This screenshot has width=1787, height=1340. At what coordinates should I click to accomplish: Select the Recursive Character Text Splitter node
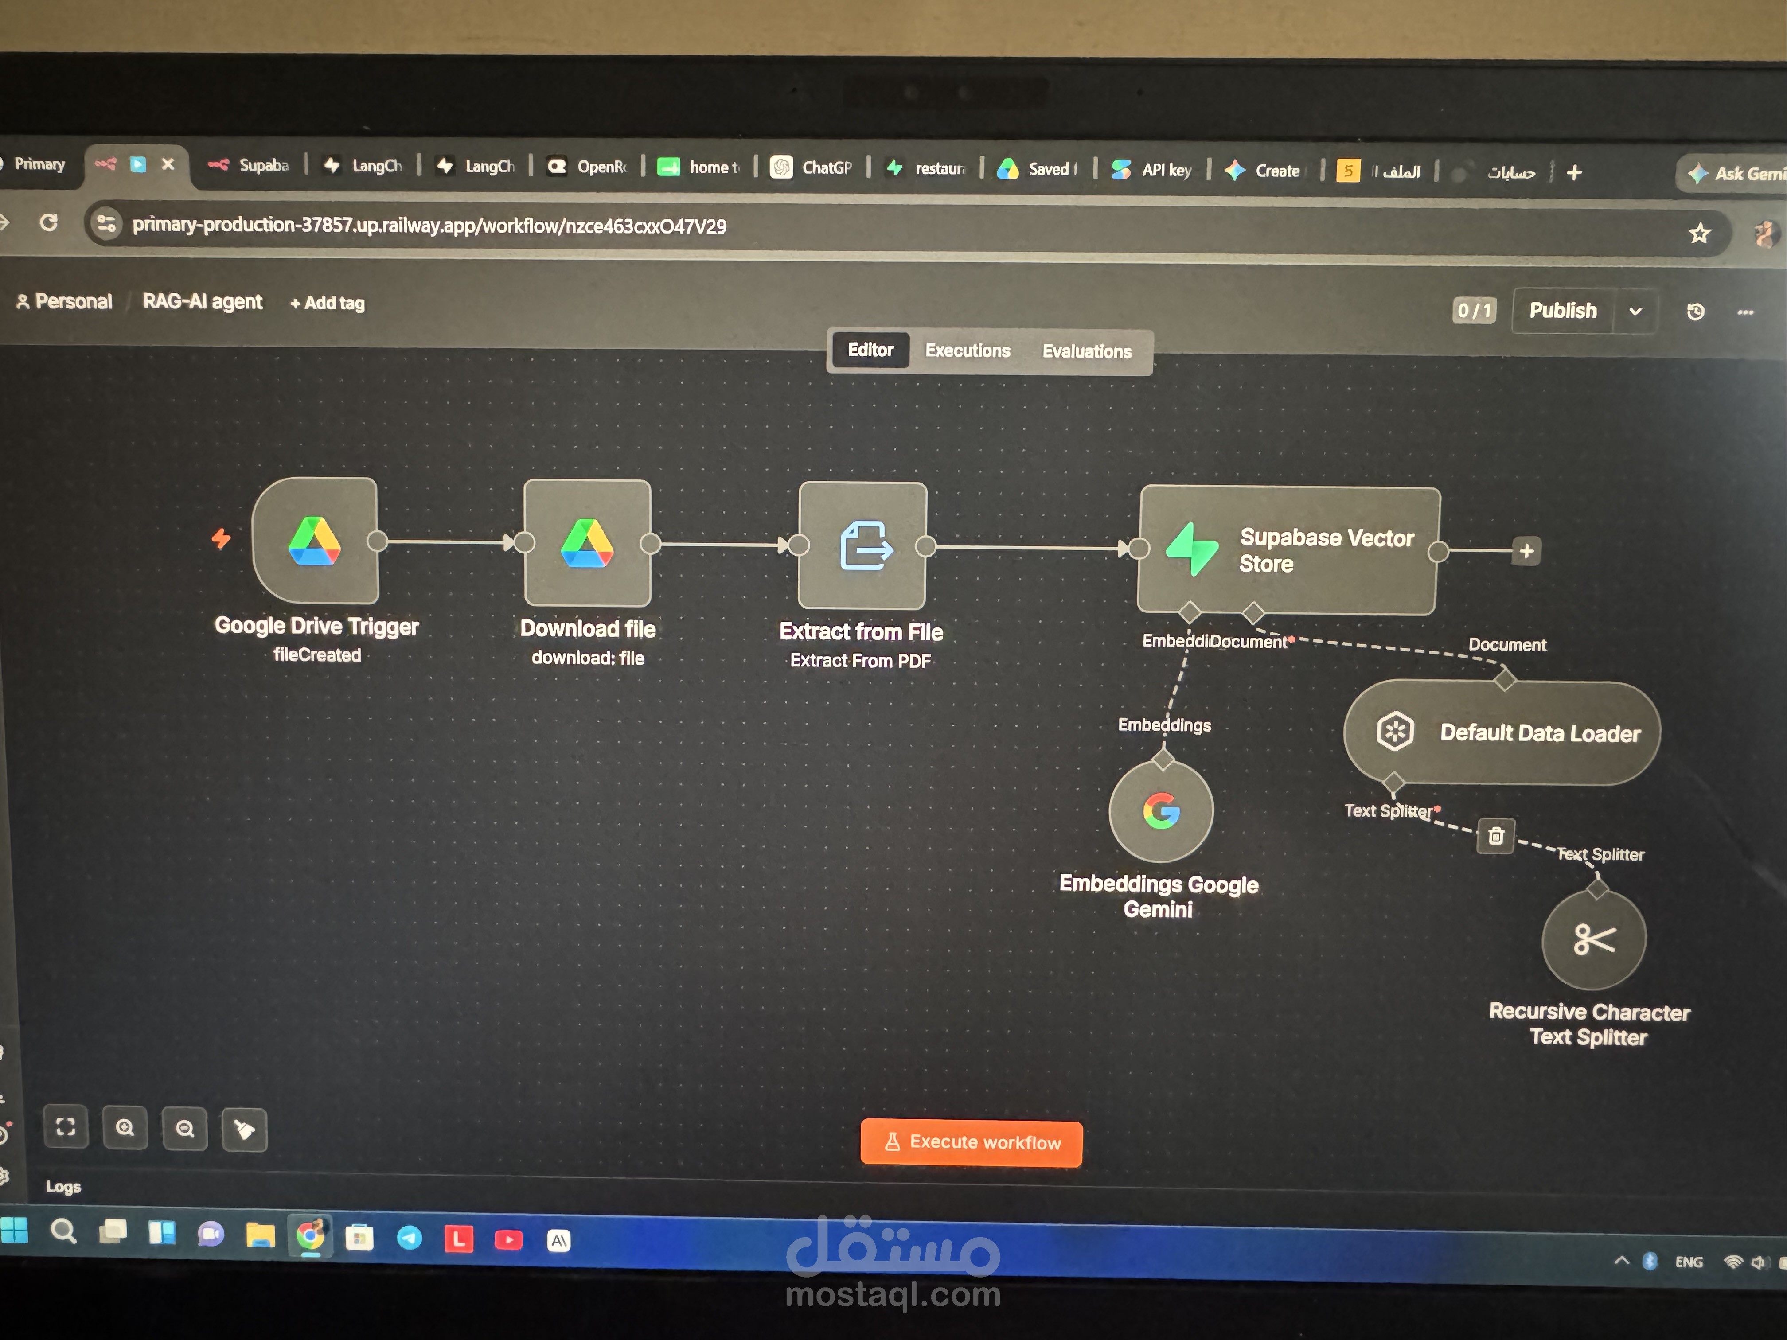pos(1594,939)
